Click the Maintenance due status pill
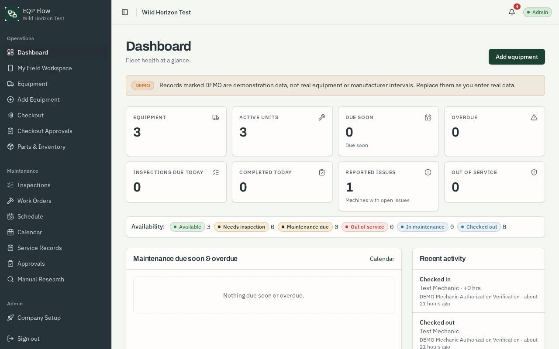This screenshot has width=559, height=349. click(x=305, y=227)
